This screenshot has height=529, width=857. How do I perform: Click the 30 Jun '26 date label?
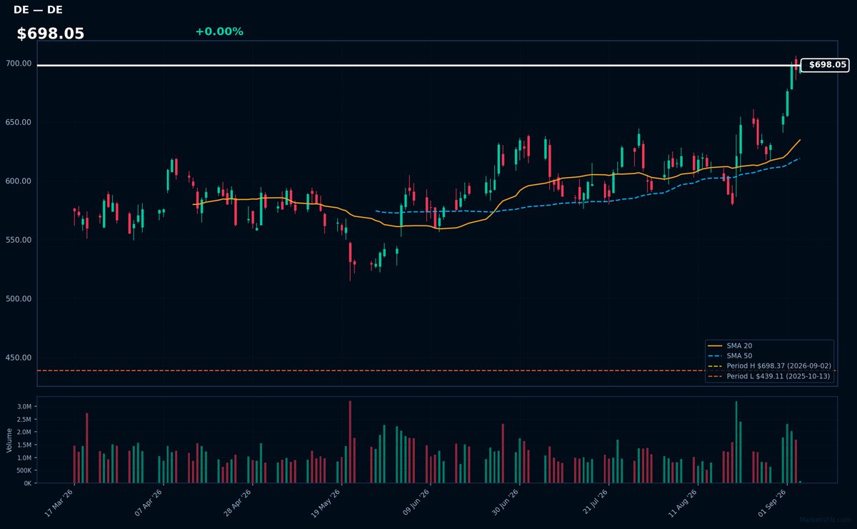click(x=504, y=503)
